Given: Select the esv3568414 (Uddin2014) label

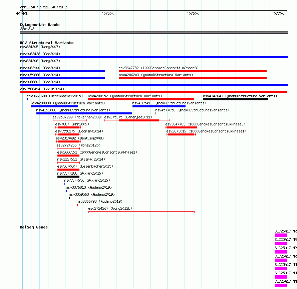Looking at the screenshot, I should click(42, 89).
